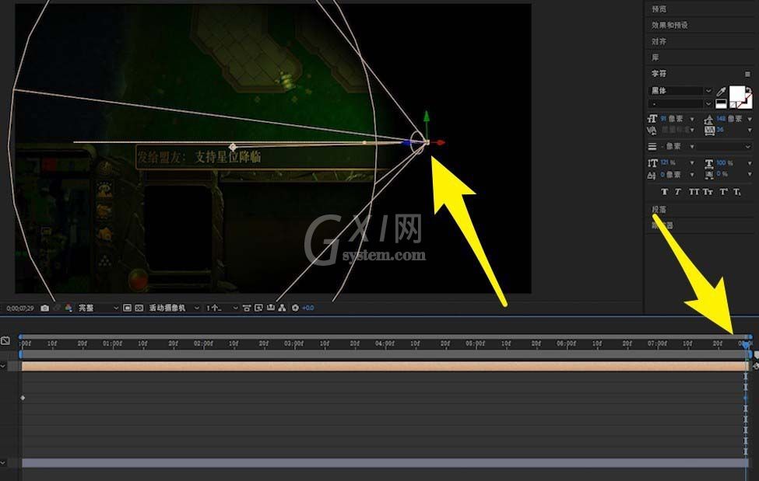Image resolution: width=759 pixels, height=481 pixels.
Task: Click the green Y-axis arrow of gizmo
Action: (427, 117)
